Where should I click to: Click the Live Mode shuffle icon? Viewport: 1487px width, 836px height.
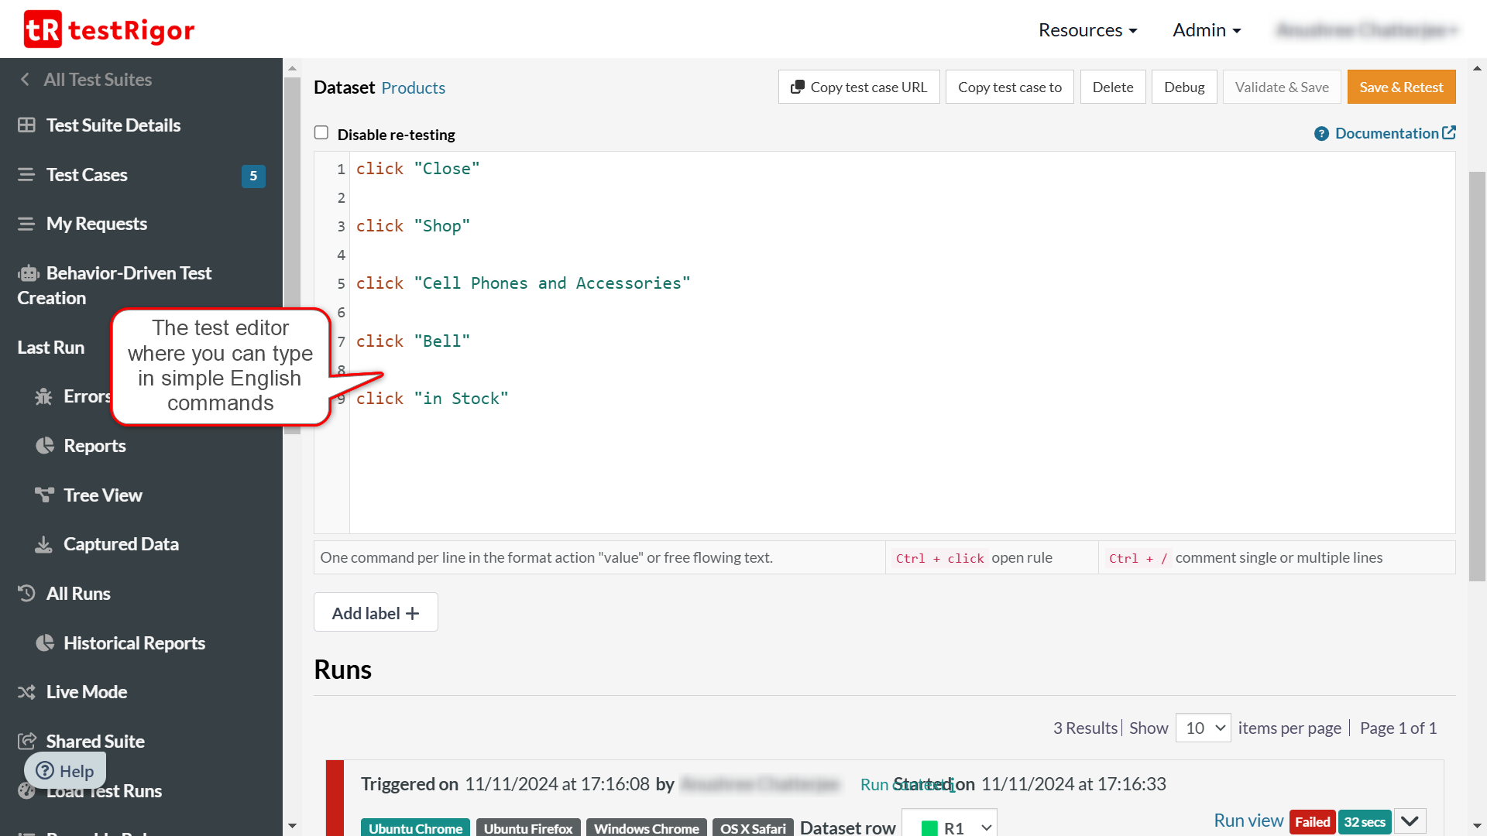pyautogui.click(x=26, y=692)
